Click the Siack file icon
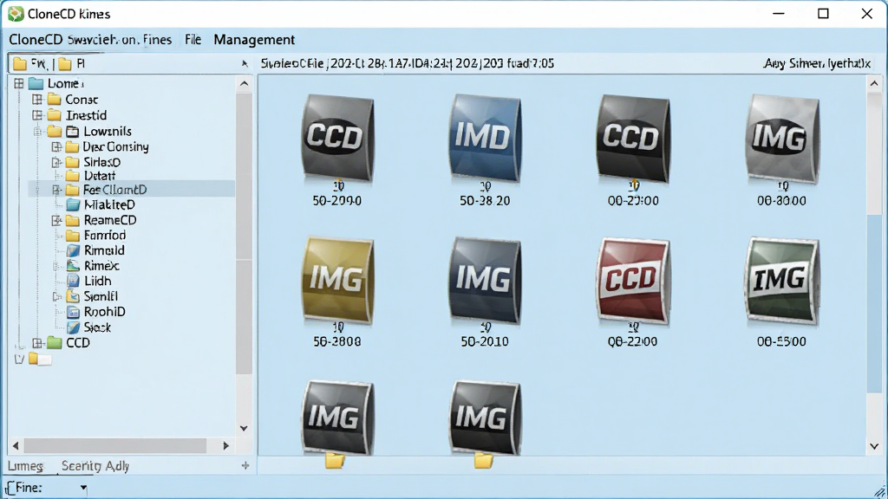This screenshot has height=499, width=888. point(73,327)
